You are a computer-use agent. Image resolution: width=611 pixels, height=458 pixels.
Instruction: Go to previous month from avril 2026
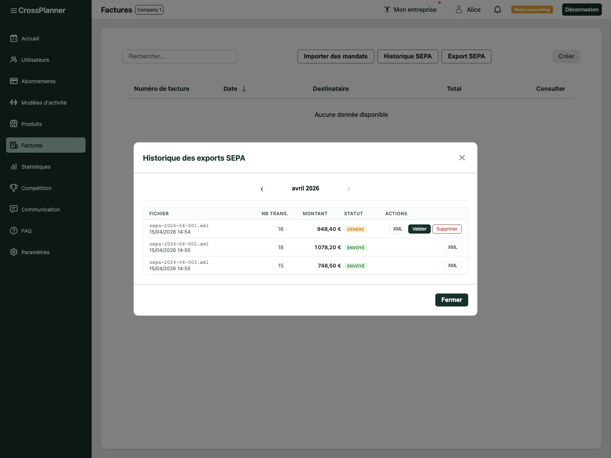point(262,189)
